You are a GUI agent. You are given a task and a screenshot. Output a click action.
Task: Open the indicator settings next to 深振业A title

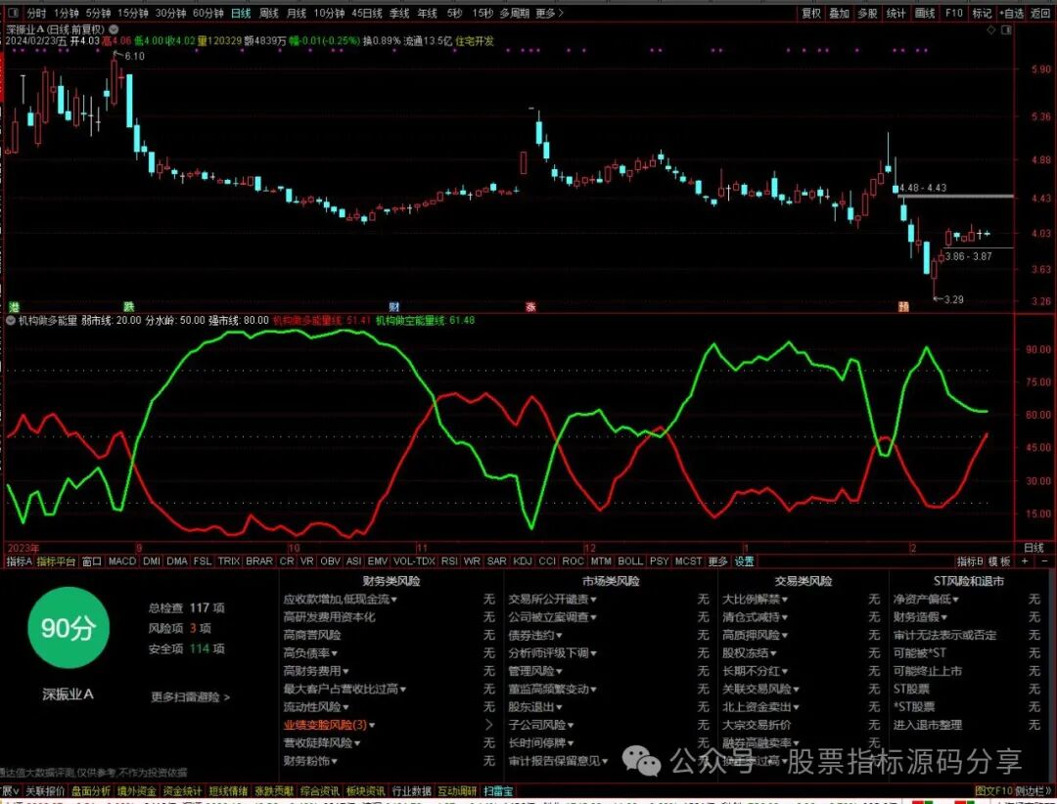pyautogui.click(x=114, y=29)
